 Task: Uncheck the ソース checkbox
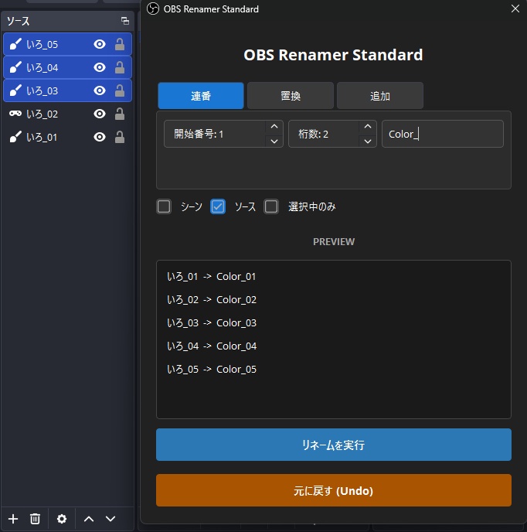[x=218, y=206]
